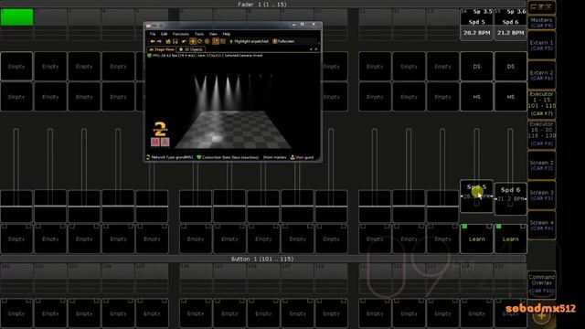585x329 pixels.
Task: Open the Help menu in 3D window
Action: click(x=227, y=34)
